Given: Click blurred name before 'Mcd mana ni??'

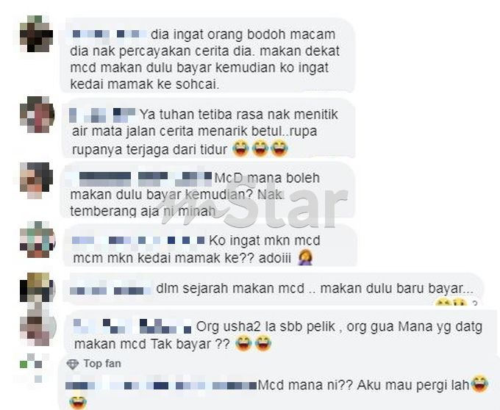Looking at the screenshot, I should click(x=161, y=385).
